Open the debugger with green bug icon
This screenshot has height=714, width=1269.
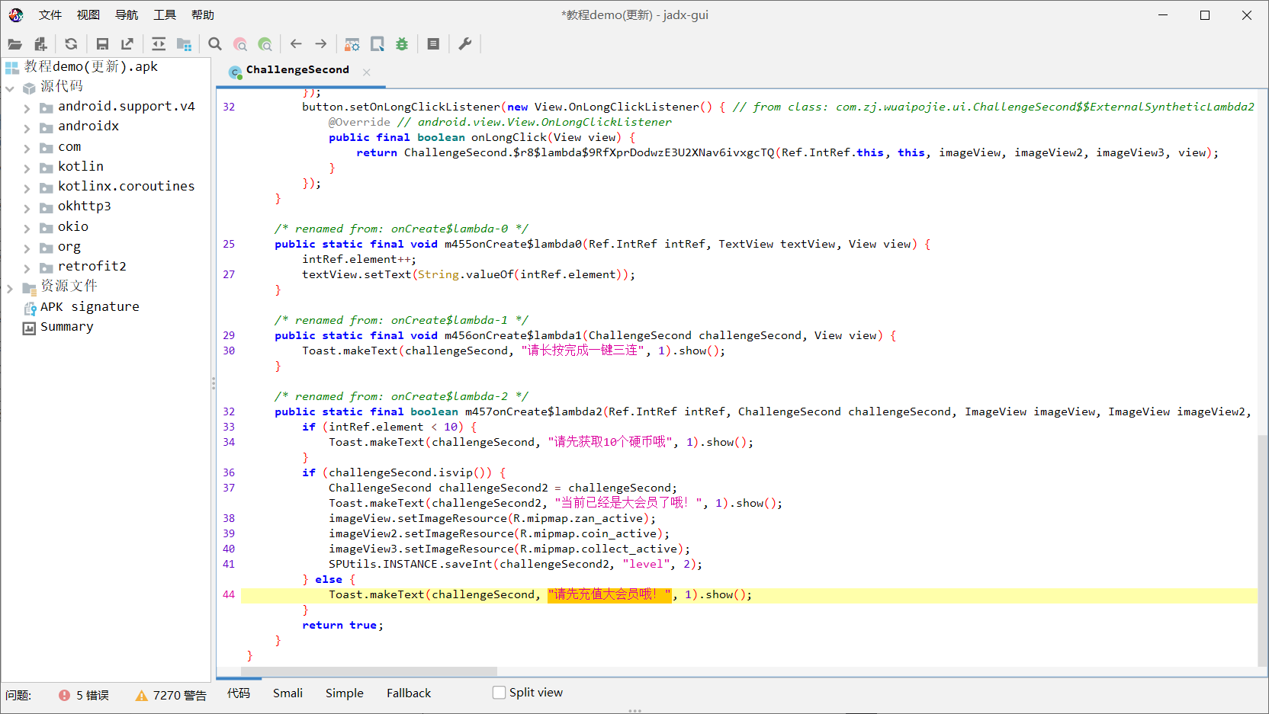402,44
